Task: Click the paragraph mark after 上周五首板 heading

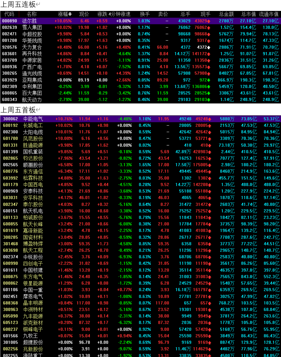Action: click(x=38, y=110)
